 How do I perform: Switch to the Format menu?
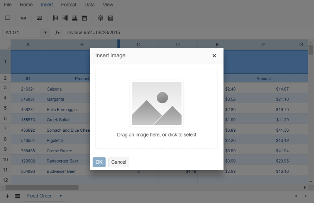(69, 4)
